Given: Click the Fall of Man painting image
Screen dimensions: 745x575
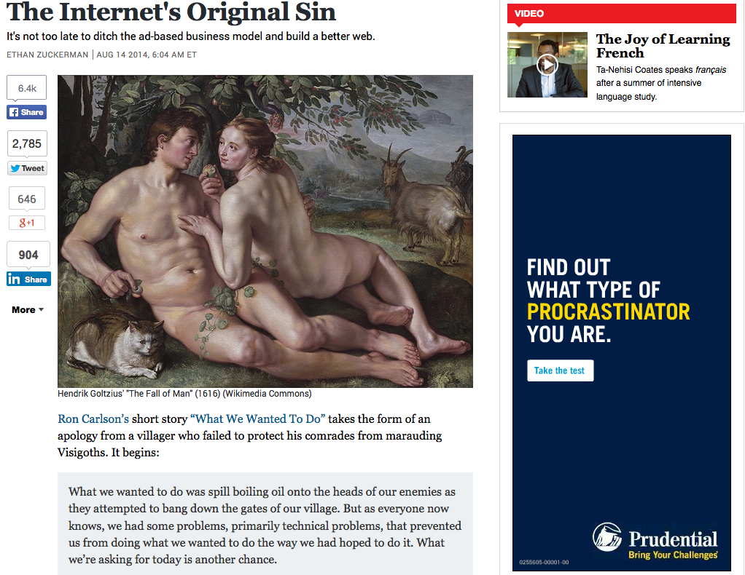Looking at the screenshot, I should pos(265,231).
